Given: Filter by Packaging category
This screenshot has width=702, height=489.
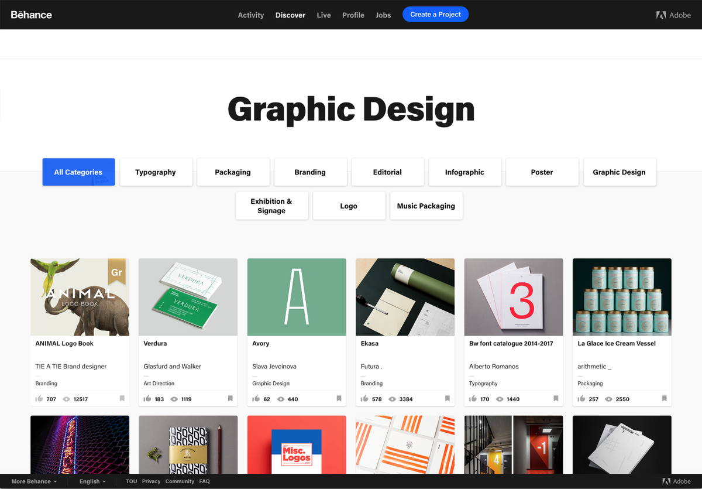Looking at the screenshot, I should click(233, 172).
